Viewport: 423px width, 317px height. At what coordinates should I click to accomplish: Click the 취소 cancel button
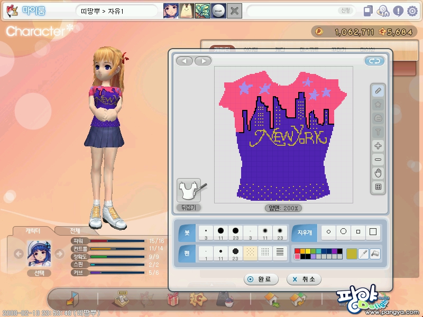click(304, 279)
